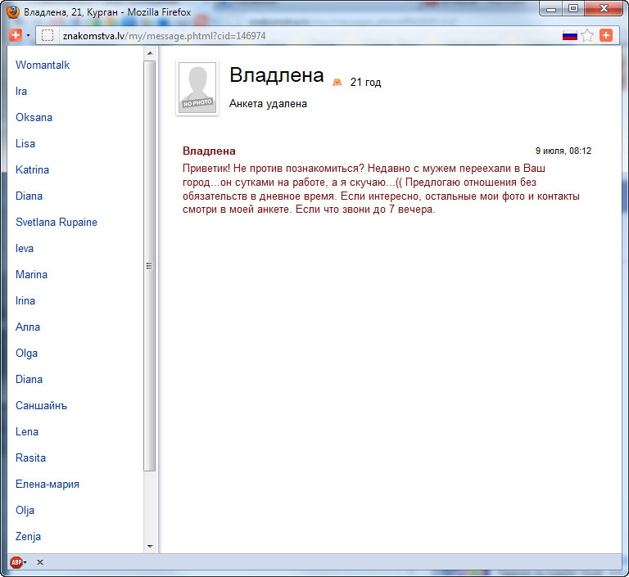Open conversation with Ira
The width and height of the screenshot is (629, 577).
(x=21, y=91)
